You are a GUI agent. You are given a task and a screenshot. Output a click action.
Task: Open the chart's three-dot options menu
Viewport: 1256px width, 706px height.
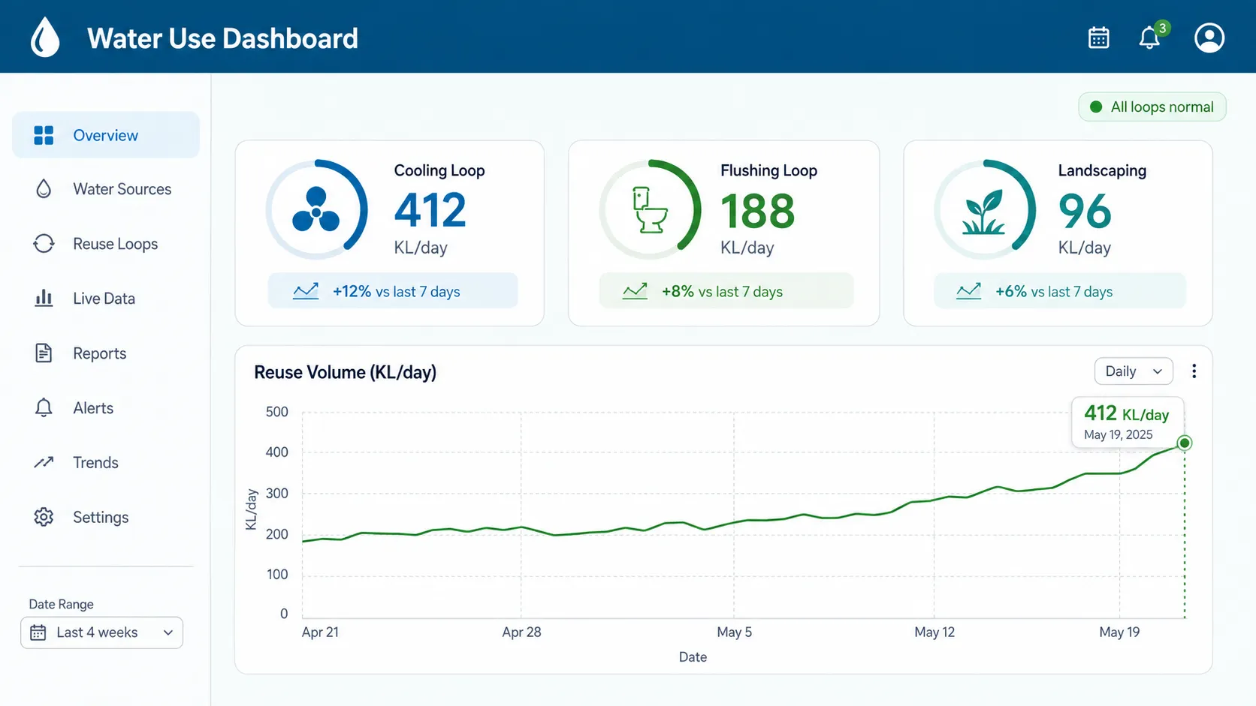click(x=1194, y=371)
